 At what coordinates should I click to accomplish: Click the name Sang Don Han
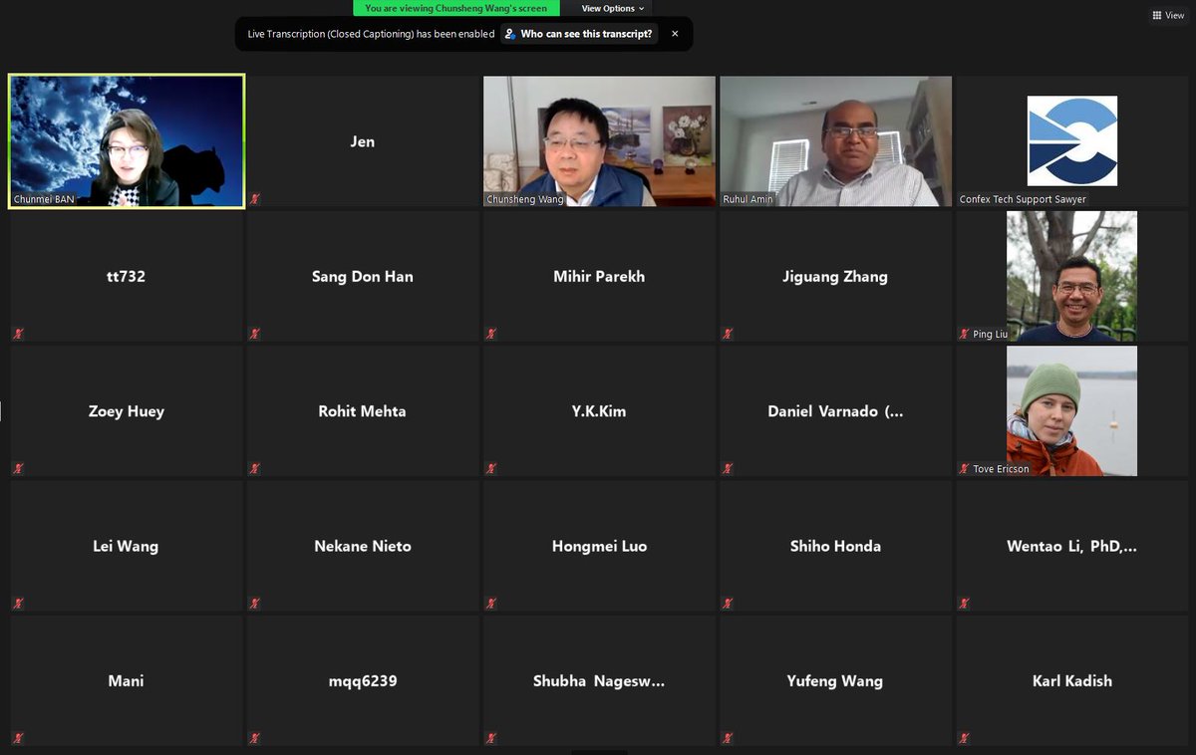point(363,277)
